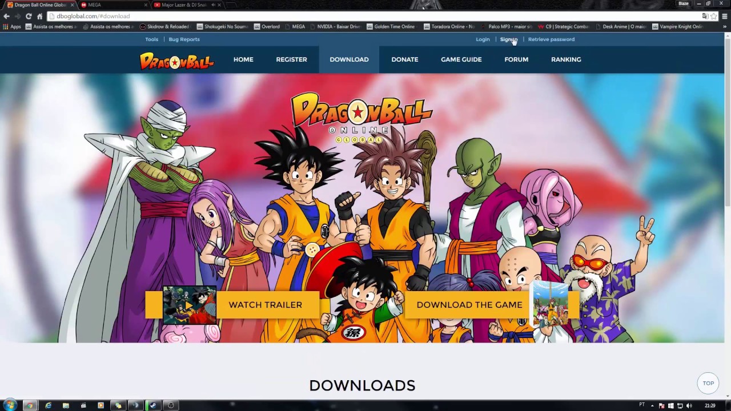Close the MEGA tab
This screenshot has width=731, height=411.
click(x=146, y=5)
